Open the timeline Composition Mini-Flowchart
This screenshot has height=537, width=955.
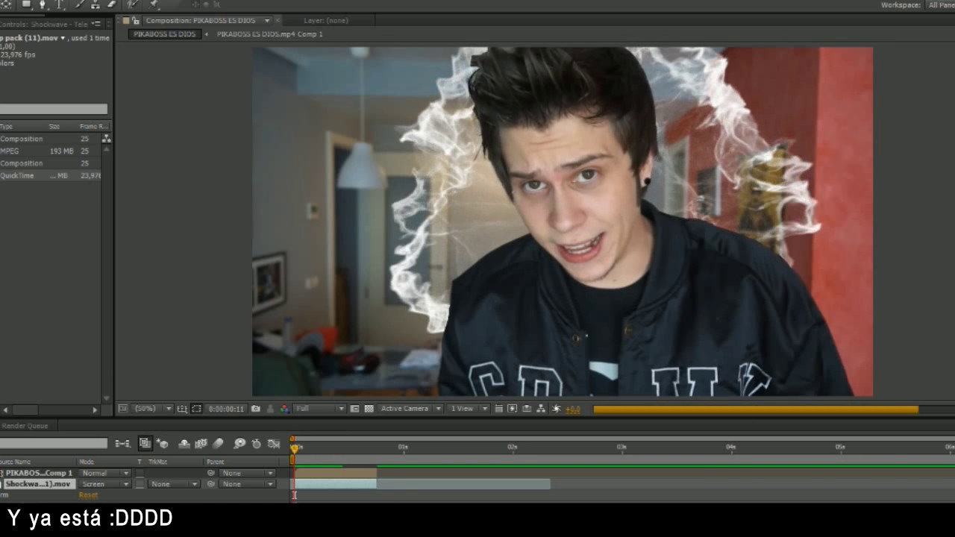[x=123, y=443]
